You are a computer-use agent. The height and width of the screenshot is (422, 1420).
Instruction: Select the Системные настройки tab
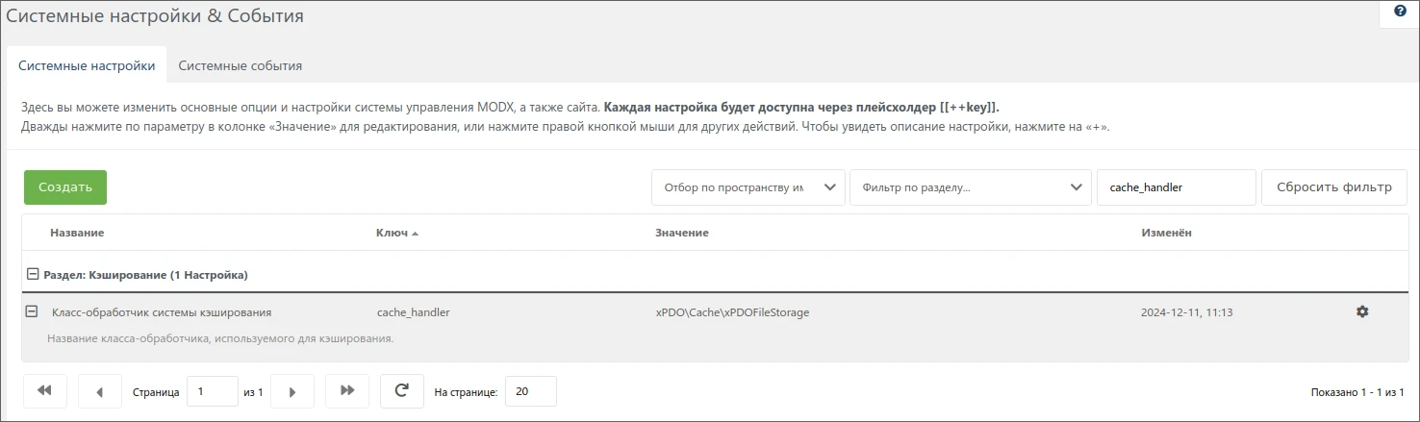(x=87, y=66)
